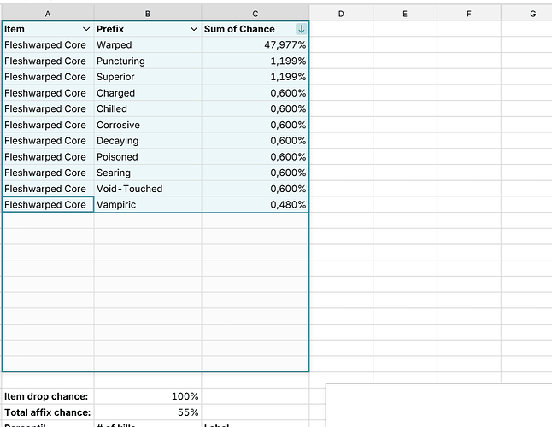Select column B header
This screenshot has width=552, height=427.
(x=148, y=13)
